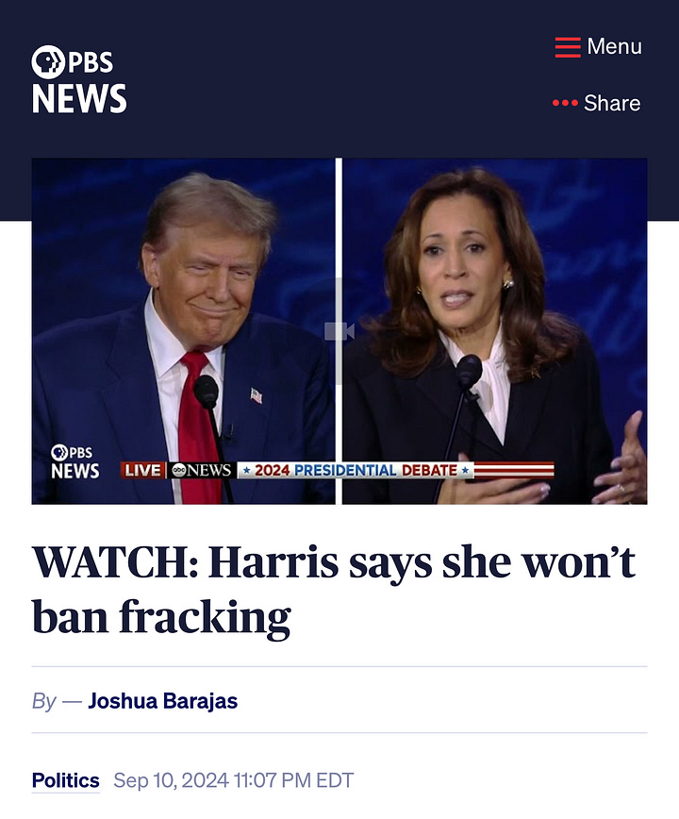Click the red-and-white striped banner end
This screenshot has width=679, height=819.
(x=514, y=470)
